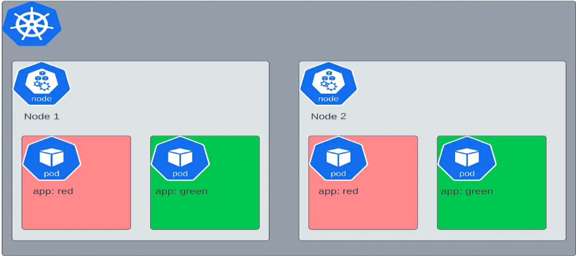Select the node icon above Node 1
This screenshot has height=256, width=576.
42,84
